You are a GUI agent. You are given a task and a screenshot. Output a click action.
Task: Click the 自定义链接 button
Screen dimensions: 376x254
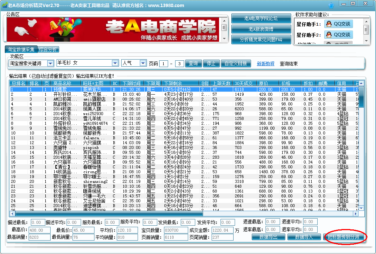(x=236, y=64)
